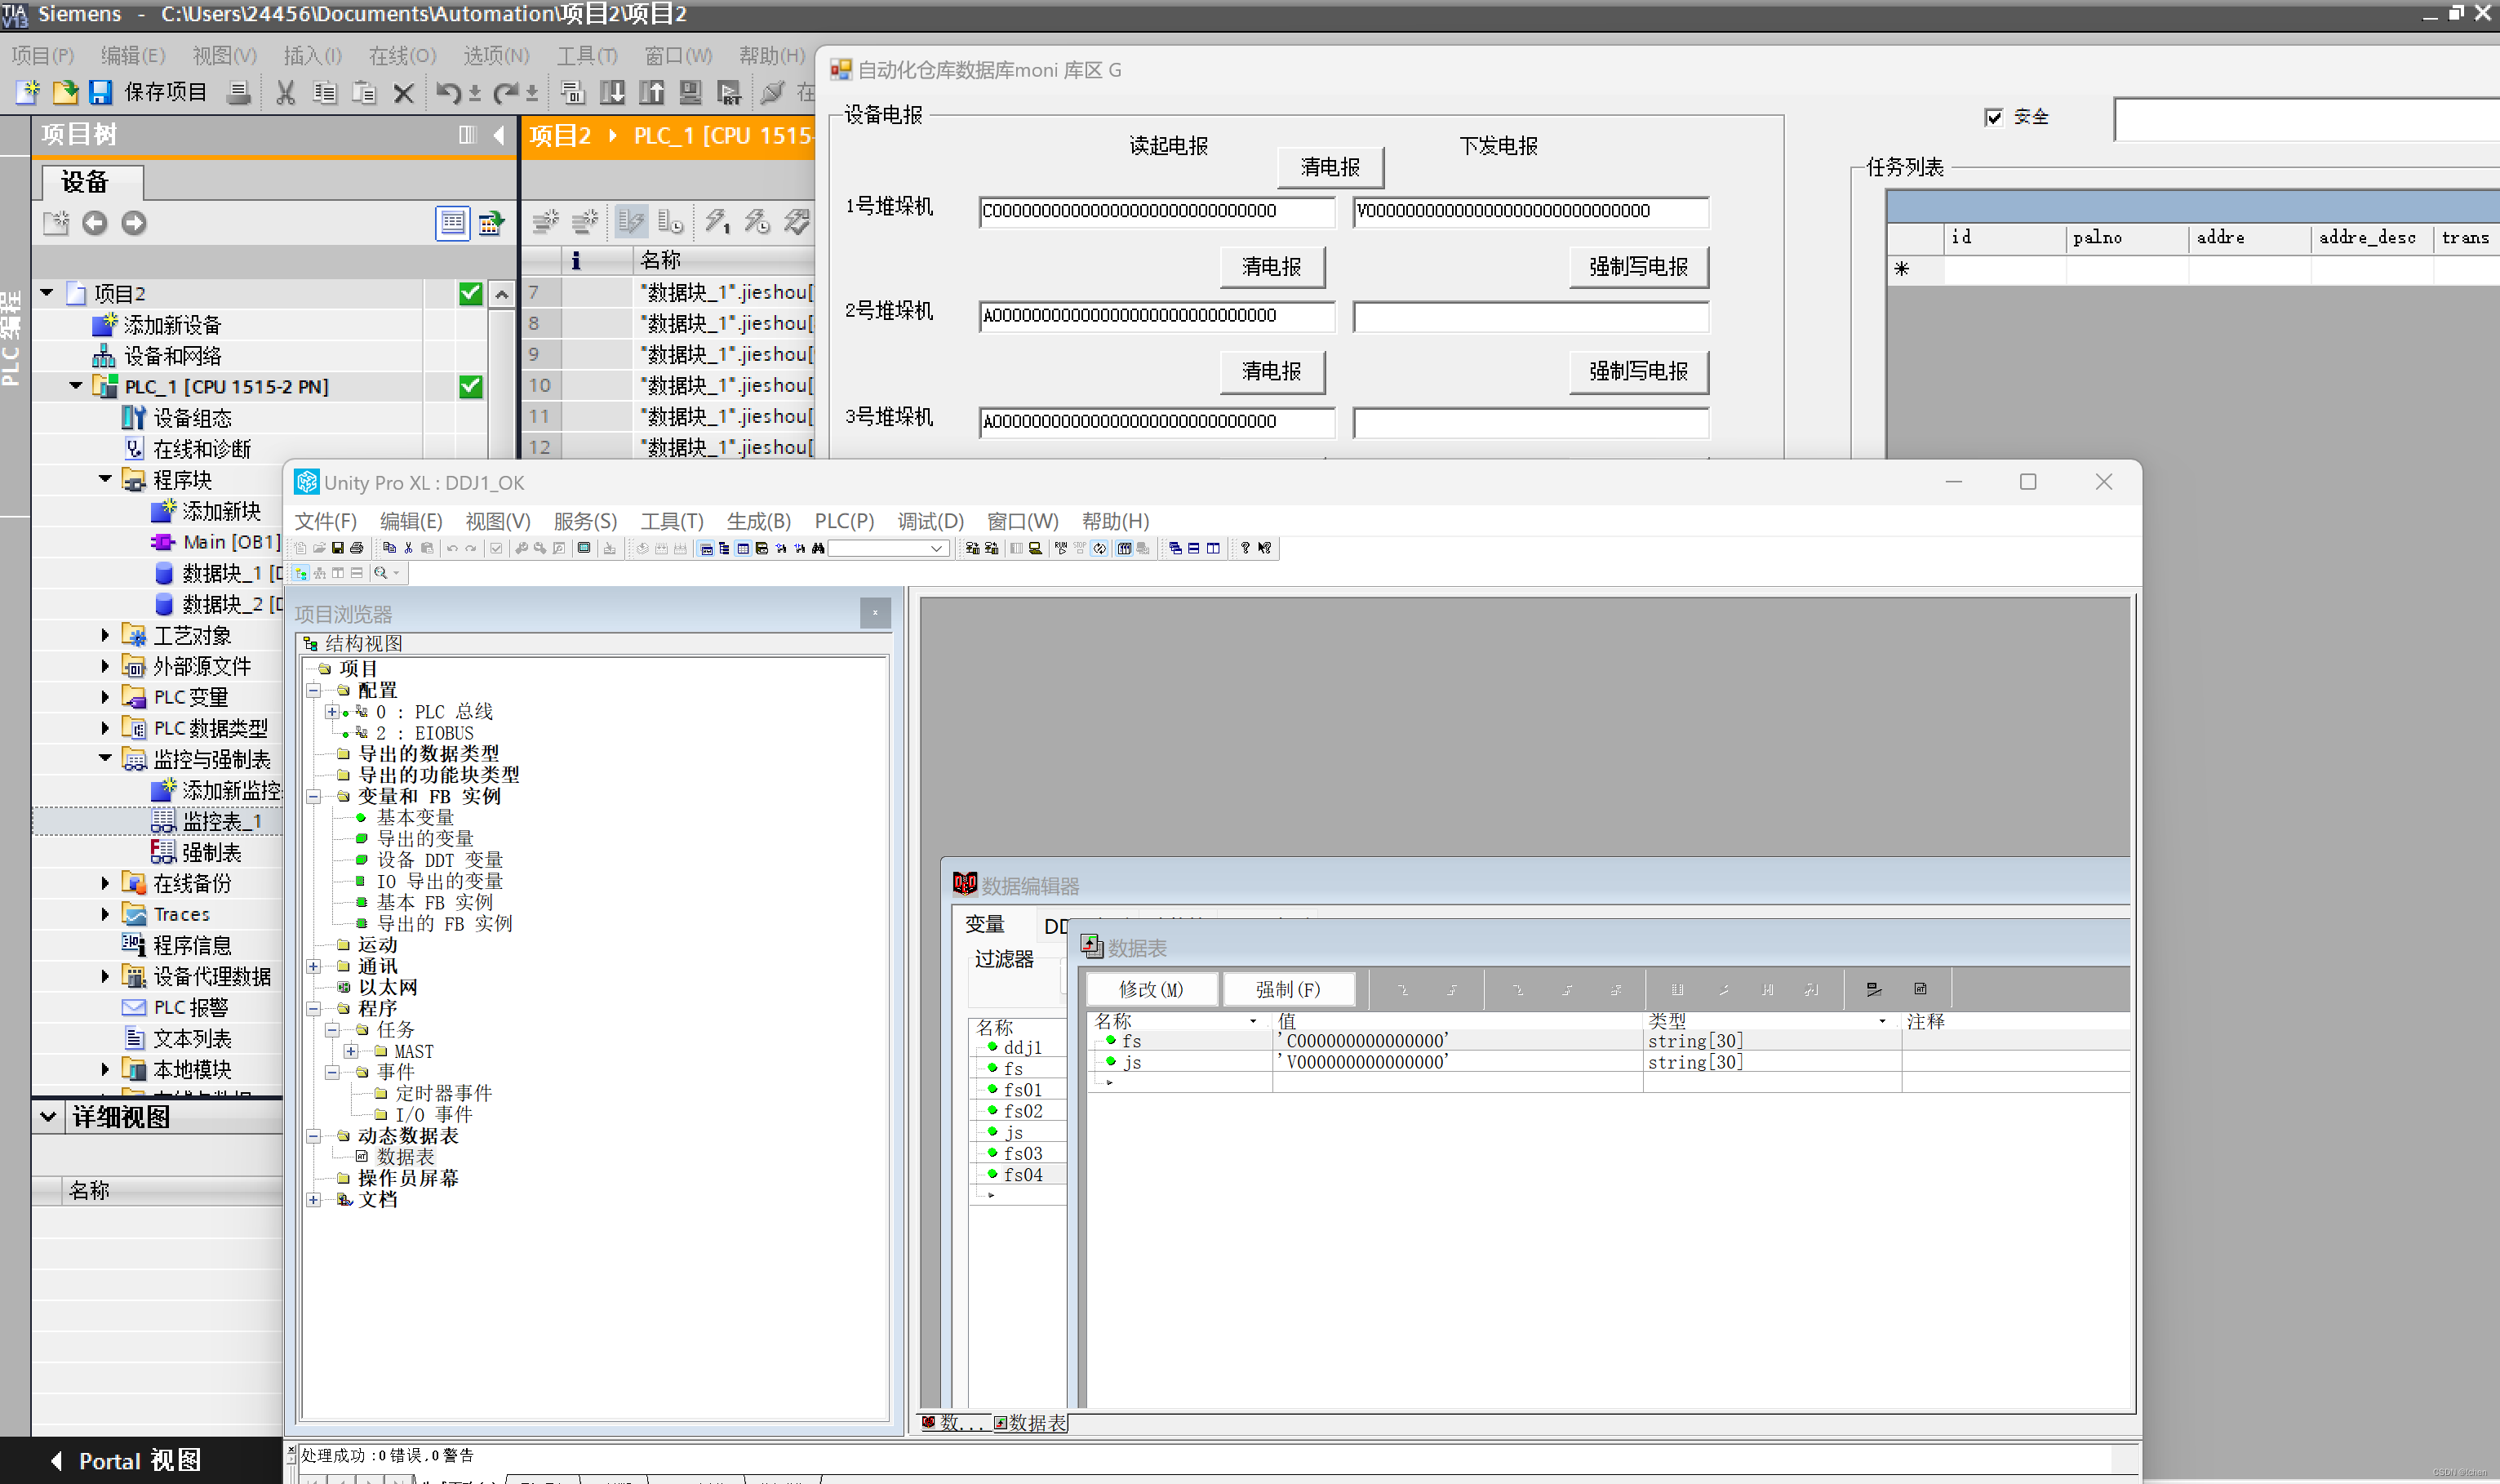This screenshot has height=1484, width=2500.
Task: Toggle the 安全 checkbox in the warehouse window
Action: point(1996,117)
